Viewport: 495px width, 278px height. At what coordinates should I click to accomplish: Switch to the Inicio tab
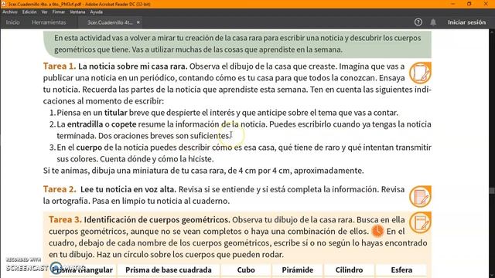[12, 22]
